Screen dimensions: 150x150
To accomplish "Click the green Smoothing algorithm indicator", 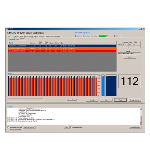I will (102, 36).
